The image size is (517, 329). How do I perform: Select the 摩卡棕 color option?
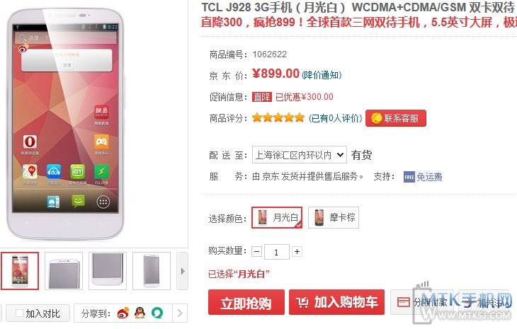point(334,218)
